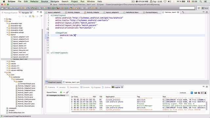Select the Java perspective button

click(205, 8)
